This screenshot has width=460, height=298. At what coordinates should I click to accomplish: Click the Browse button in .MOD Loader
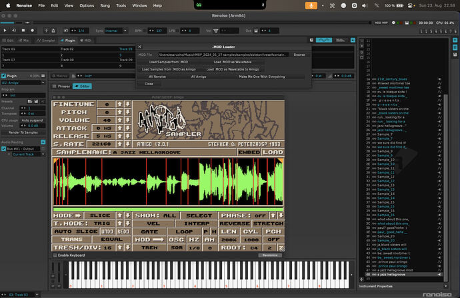(x=299, y=55)
